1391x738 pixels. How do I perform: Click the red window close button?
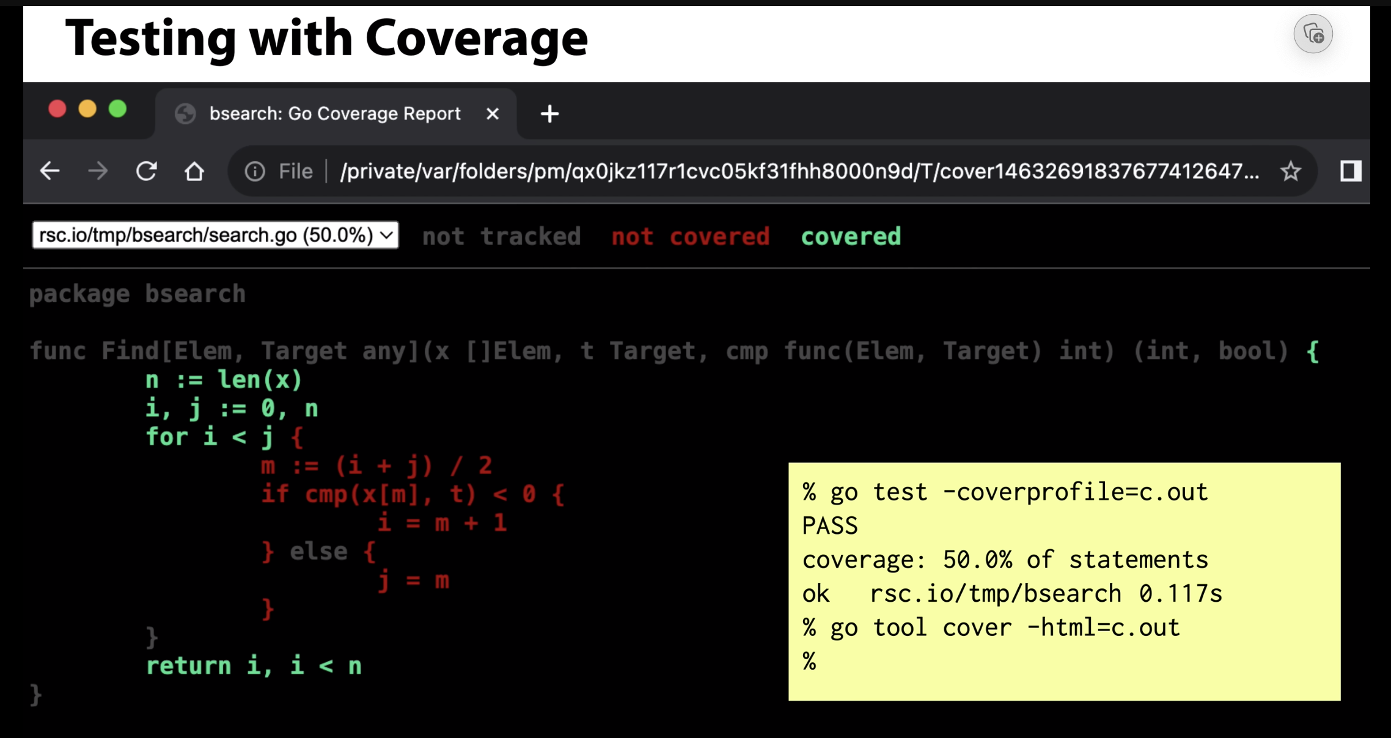[57, 109]
